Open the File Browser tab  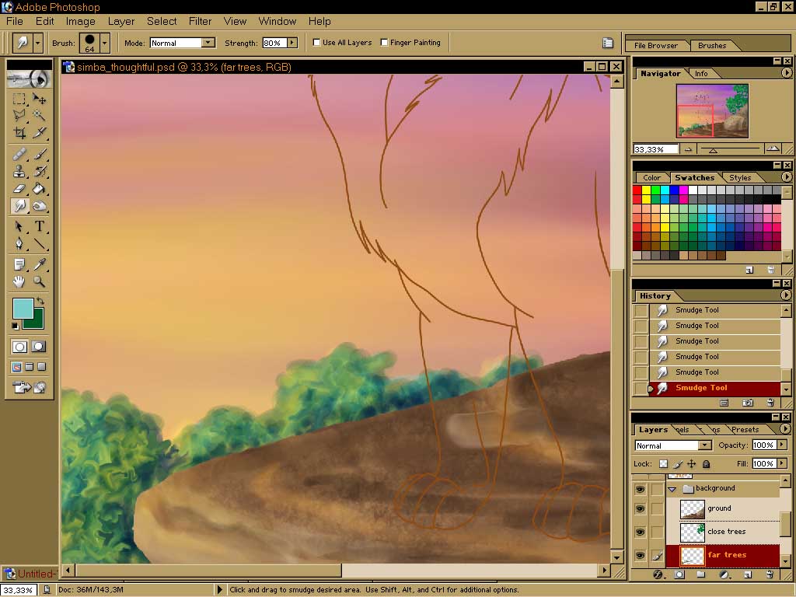656,46
